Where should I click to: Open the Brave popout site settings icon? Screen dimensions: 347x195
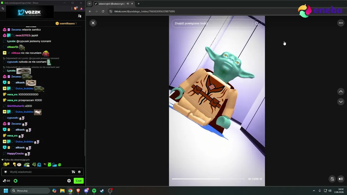[x=3, y=8]
